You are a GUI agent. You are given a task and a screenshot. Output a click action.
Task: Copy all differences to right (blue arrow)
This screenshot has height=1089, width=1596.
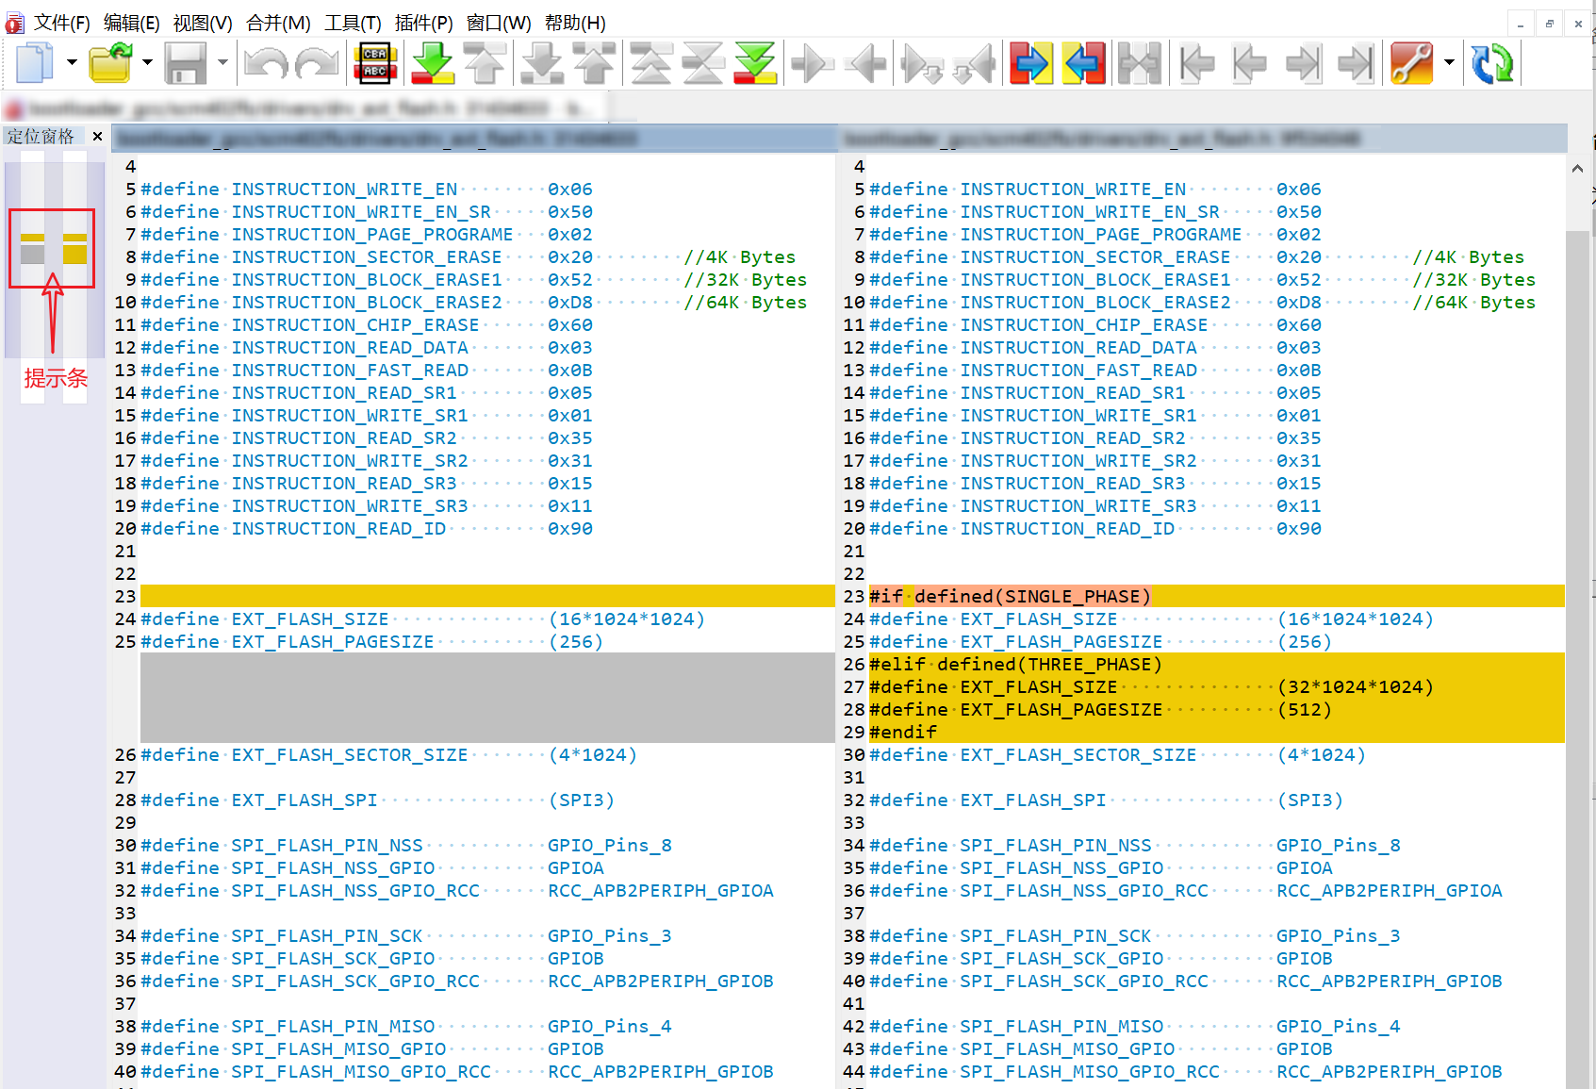tap(1031, 63)
